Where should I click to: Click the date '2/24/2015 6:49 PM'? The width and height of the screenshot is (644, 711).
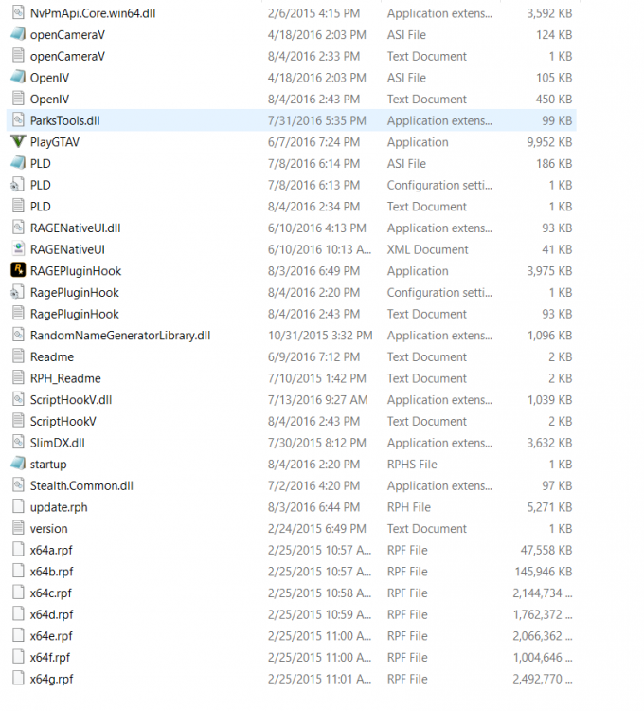click(x=316, y=529)
